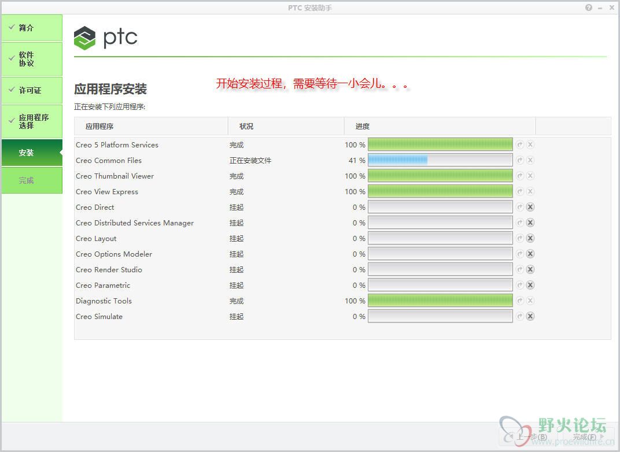
Task: Click the X icon for Creo Thumbnail Viewer
Action: [530, 176]
